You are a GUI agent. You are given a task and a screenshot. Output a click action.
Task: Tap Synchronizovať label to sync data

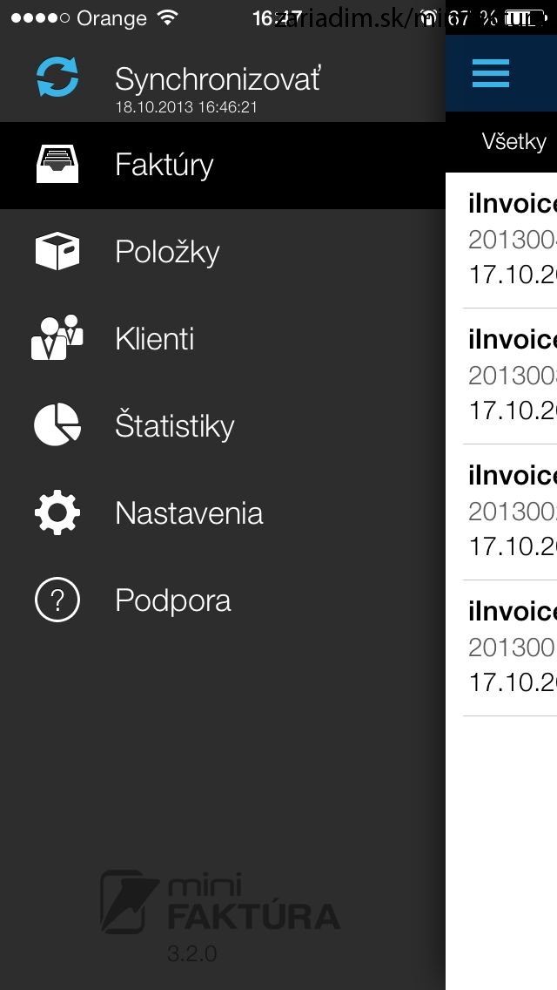click(218, 79)
